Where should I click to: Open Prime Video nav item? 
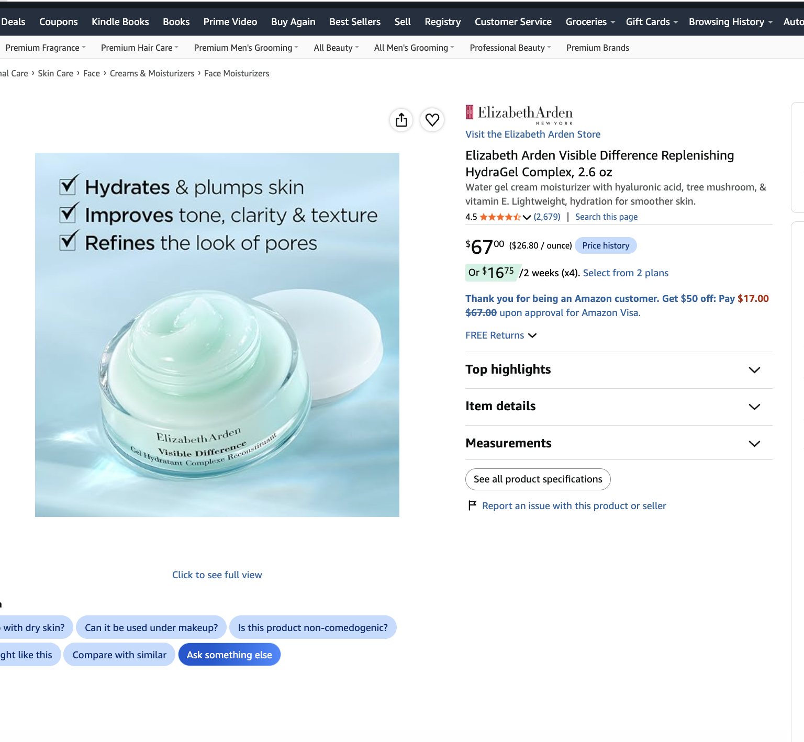pos(230,22)
